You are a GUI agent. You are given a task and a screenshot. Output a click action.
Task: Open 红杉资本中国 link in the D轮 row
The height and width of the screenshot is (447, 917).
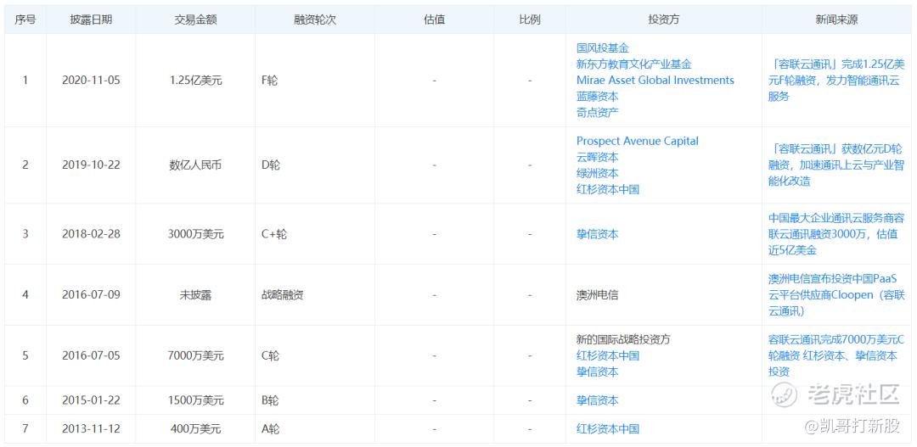(x=608, y=189)
